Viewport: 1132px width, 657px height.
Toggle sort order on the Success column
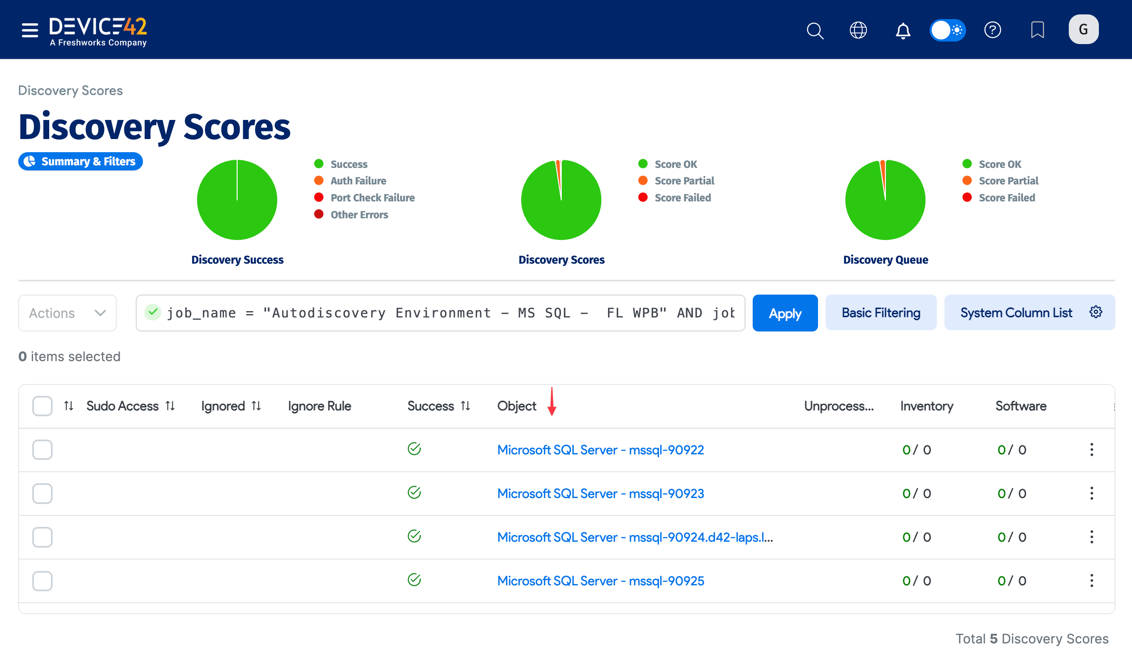click(x=465, y=406)
